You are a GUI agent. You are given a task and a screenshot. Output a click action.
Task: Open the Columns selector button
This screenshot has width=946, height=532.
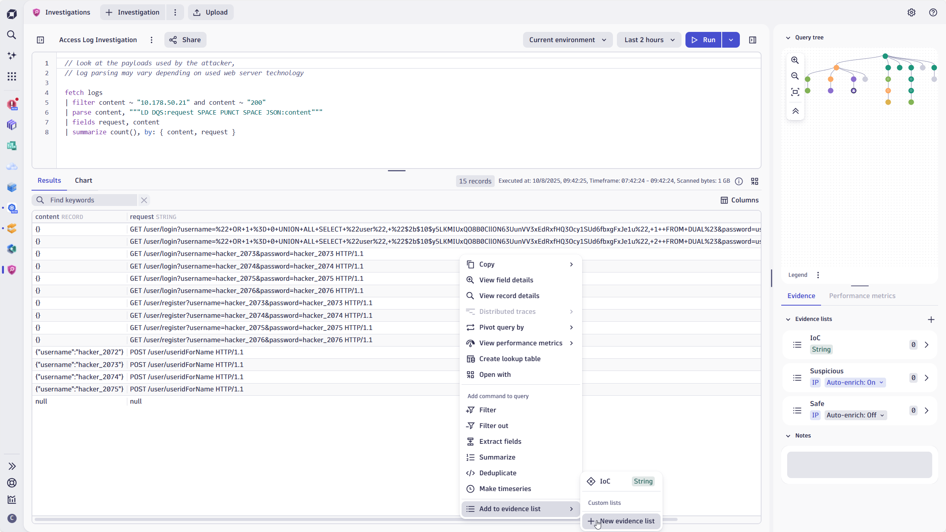coord(739,200)
